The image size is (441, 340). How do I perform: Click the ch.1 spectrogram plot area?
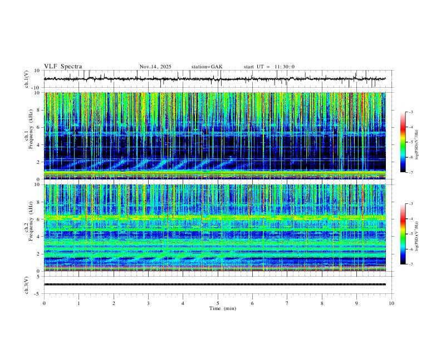pos(215,136)
